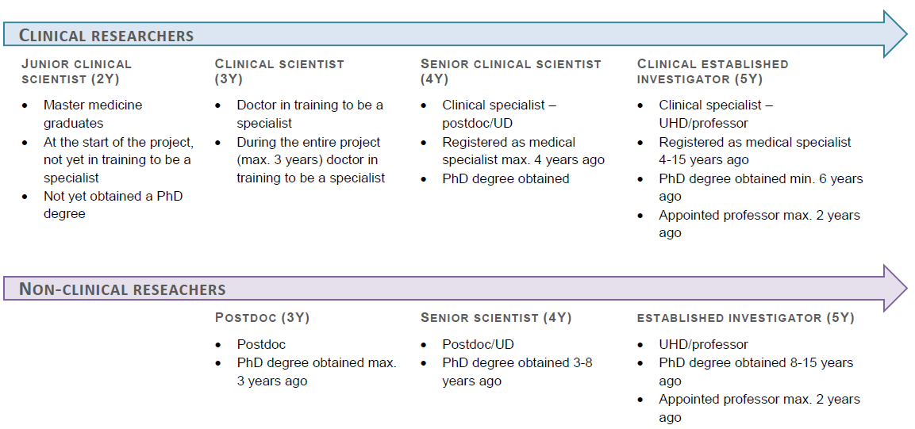915x429 pixels.
Task: Click PhD degree obtained min. 6 years ago
Action: coord(761,187)
